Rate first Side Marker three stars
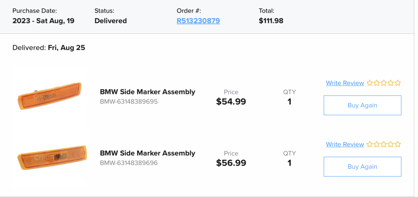The height and width of the screenshot is (197, 418). click(x=384, y=83)
